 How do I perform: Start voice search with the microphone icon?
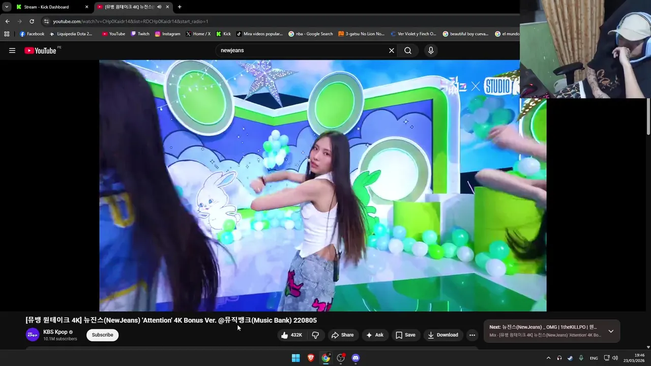tap(431, 50)
